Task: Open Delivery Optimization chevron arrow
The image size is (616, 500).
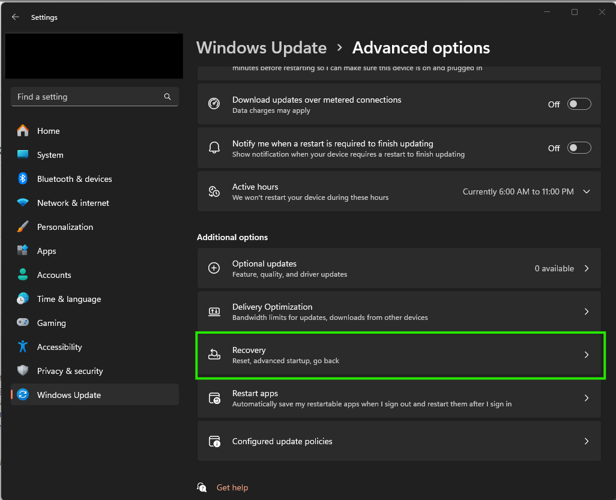Action: pyautogui.click(x=587, y=312)
